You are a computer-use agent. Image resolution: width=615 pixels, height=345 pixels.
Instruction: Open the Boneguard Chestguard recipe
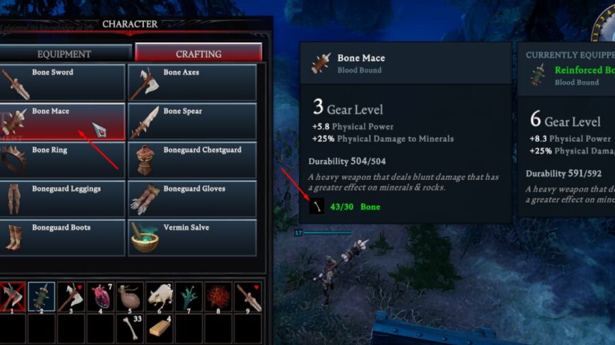[192, 160]
